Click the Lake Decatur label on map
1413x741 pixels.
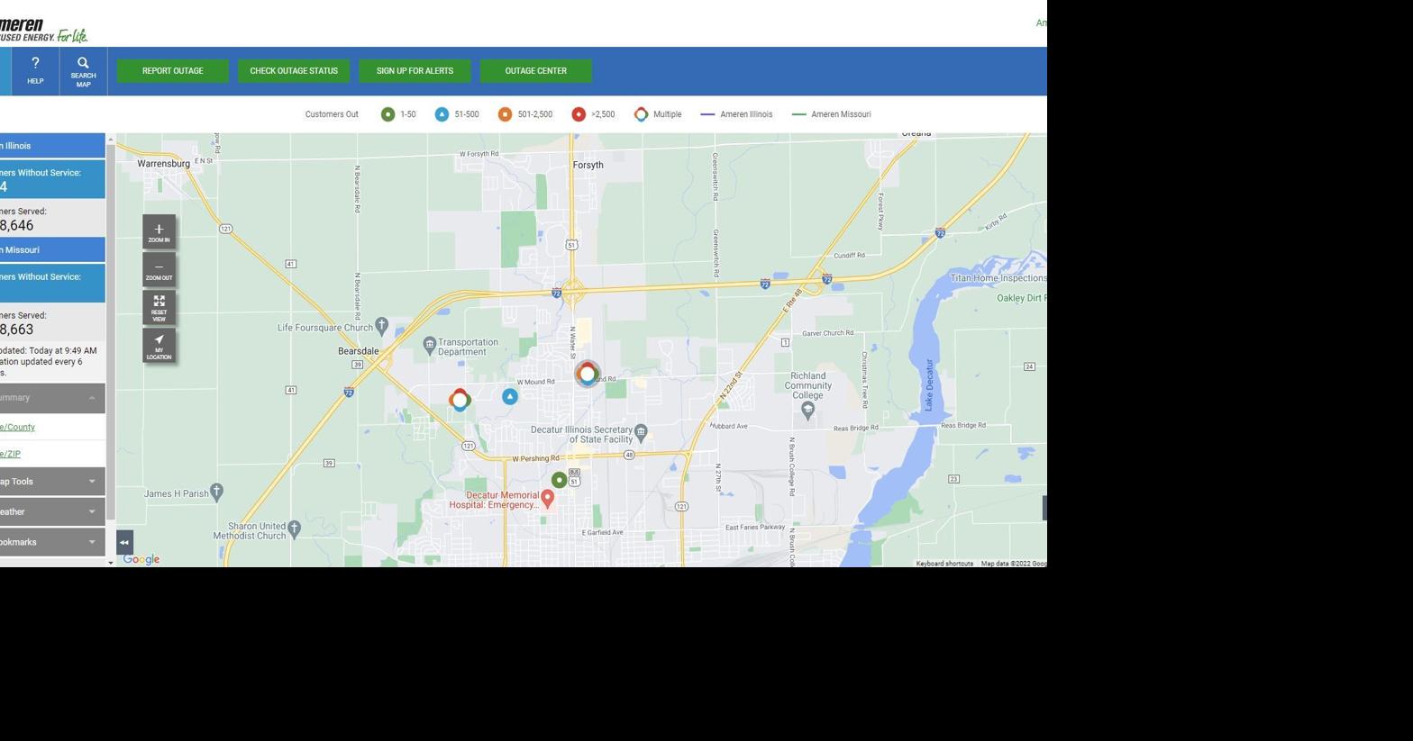(929, 385)
